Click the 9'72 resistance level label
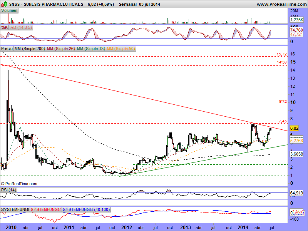Viewport: 308px width, 231px height. tap(283, 102)
